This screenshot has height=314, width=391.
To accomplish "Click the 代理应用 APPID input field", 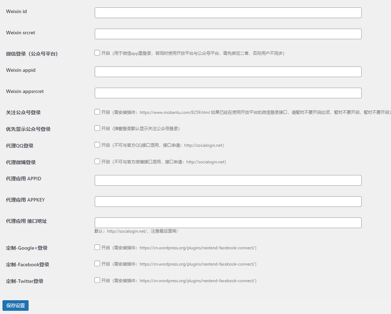I will tap(228, 180).
